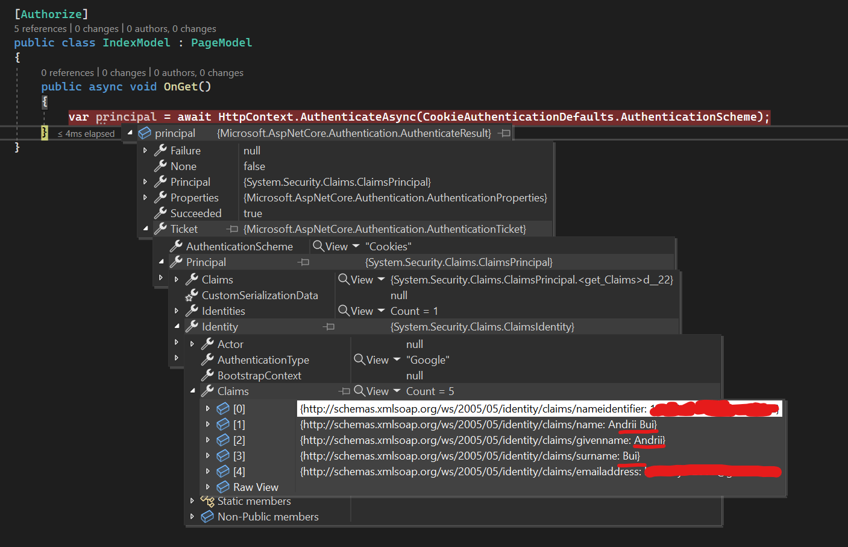Open the View dropdown arrow for AuthenticationScheme
This screenshot has width=848, height=547.
356,246
